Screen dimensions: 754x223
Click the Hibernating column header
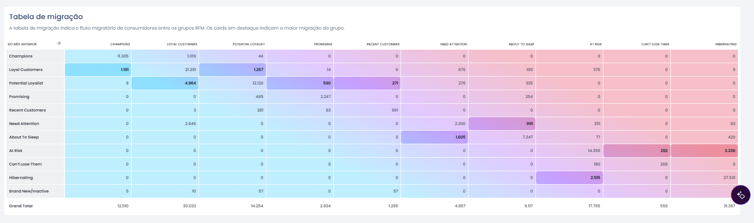click(x=726, y=44)
